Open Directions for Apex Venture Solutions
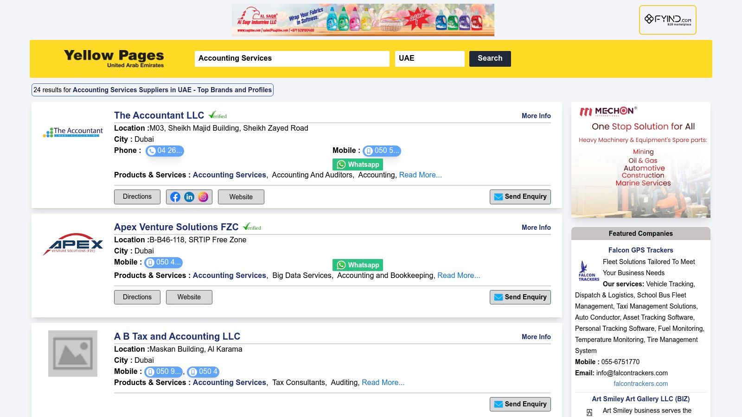 137,297
